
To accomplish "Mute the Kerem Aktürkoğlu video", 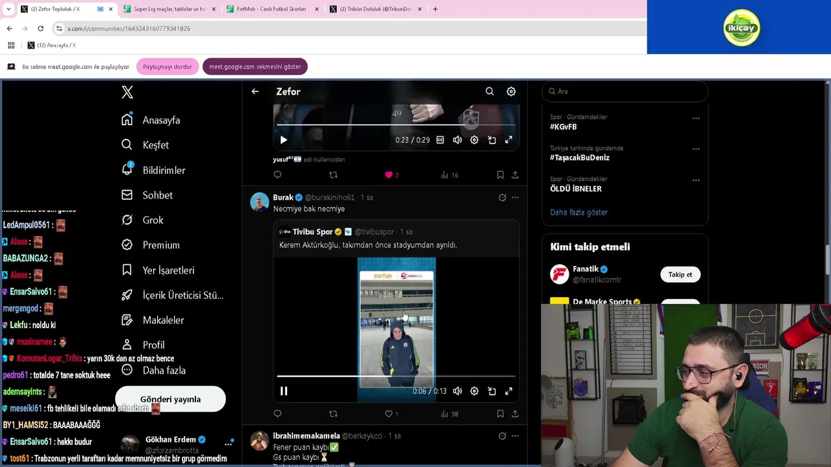I will pos(457,391).
